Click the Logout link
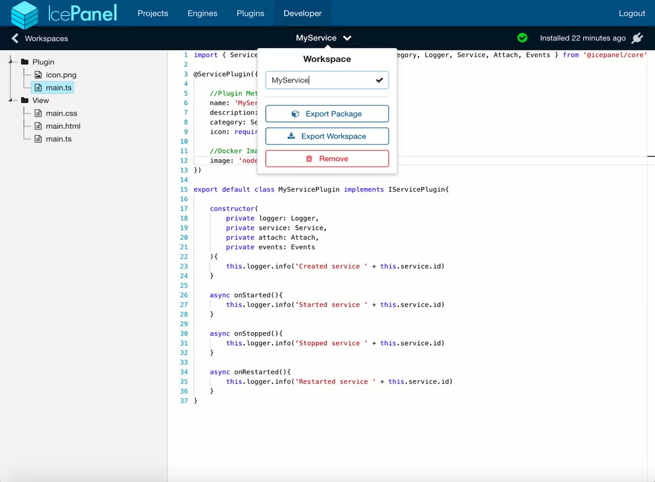The image size is (655, 482). click(x=631, y=12)
